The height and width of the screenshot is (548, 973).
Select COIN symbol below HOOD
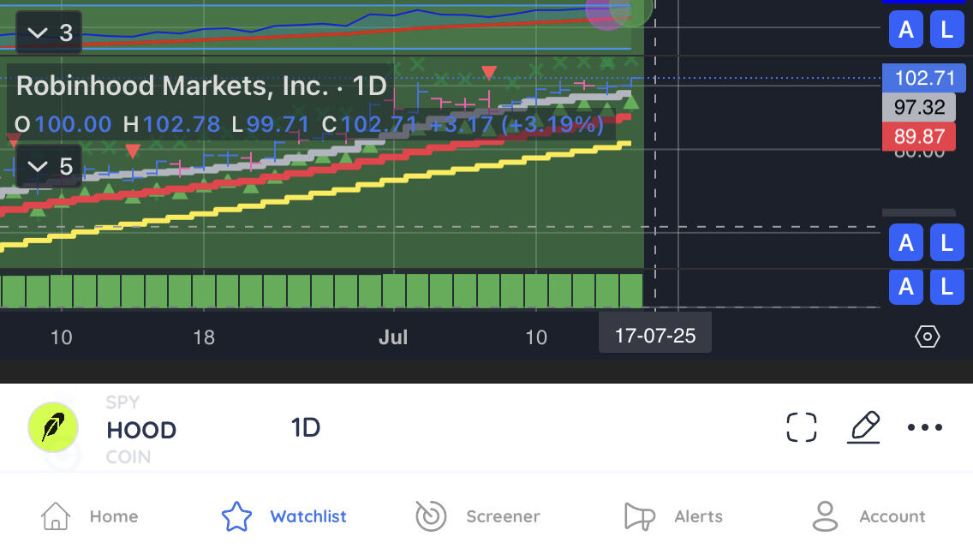click(128, 456)
